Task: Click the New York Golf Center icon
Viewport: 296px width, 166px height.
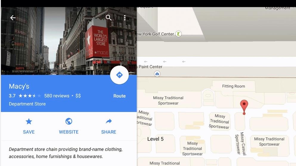Action: pos(178,34)
